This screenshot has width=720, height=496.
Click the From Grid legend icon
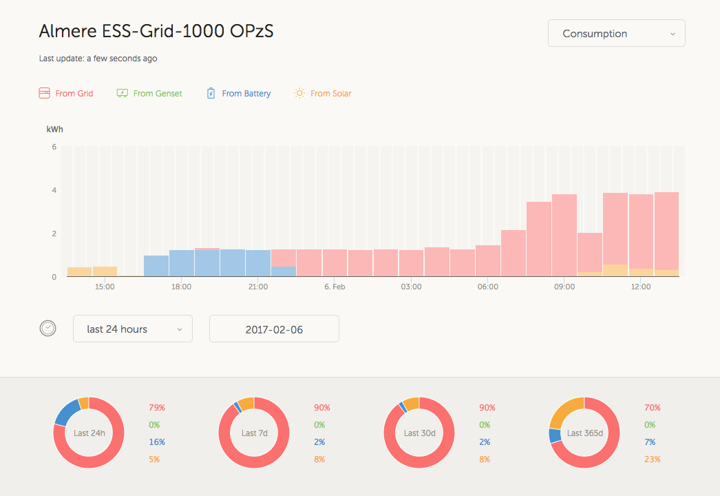pos(44,93)
